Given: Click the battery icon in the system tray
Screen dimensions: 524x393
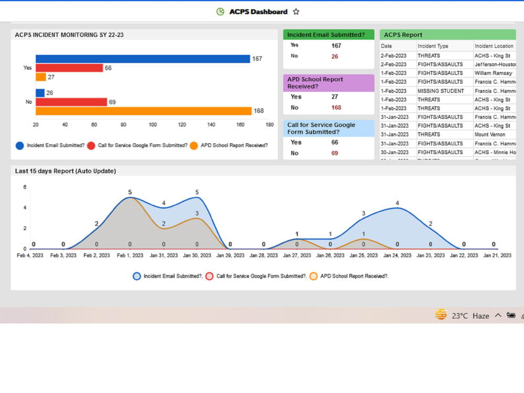Looking at the screenshot, I should click(x=511, y=315).
